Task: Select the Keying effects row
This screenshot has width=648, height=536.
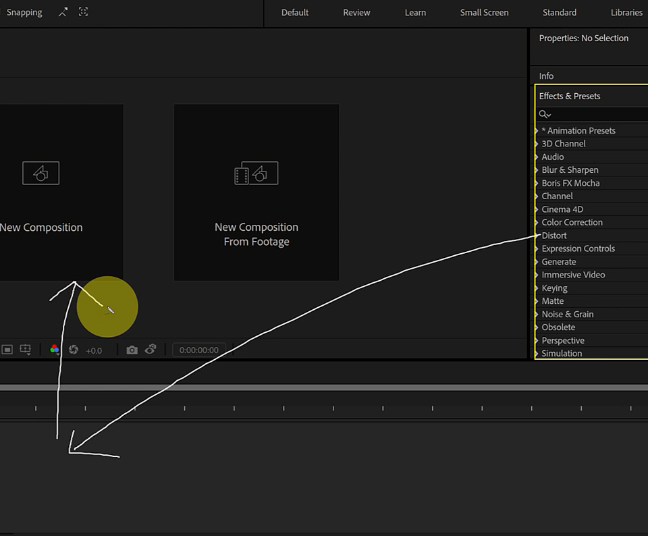Action: pos(591,288)
